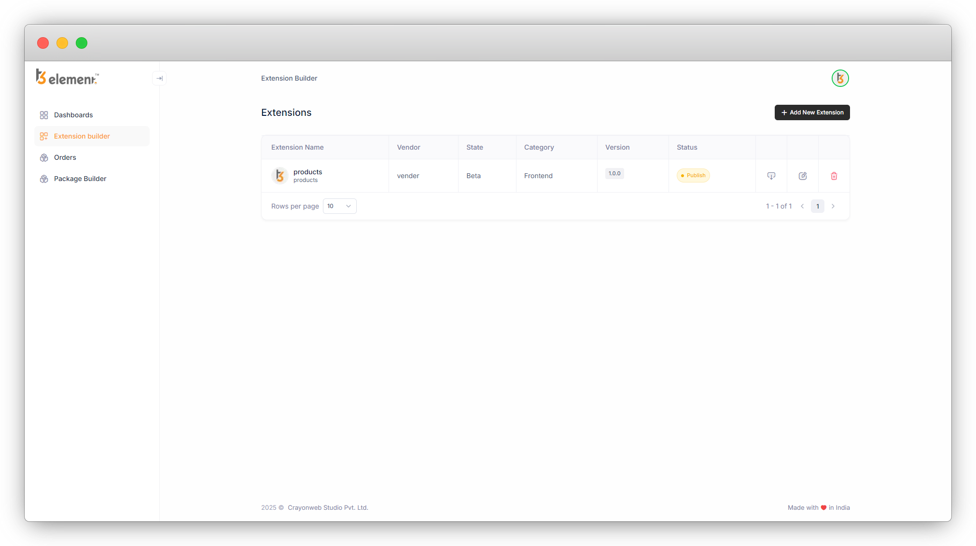
Task: Open the user profile avatar
Action: click(840, 78)
